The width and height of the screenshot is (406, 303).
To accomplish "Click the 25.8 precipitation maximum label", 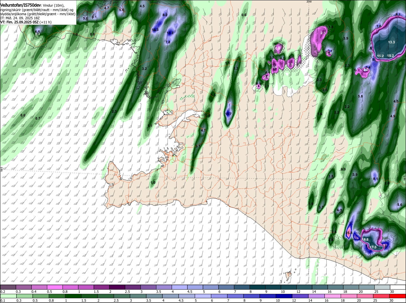I will (349, 233).
